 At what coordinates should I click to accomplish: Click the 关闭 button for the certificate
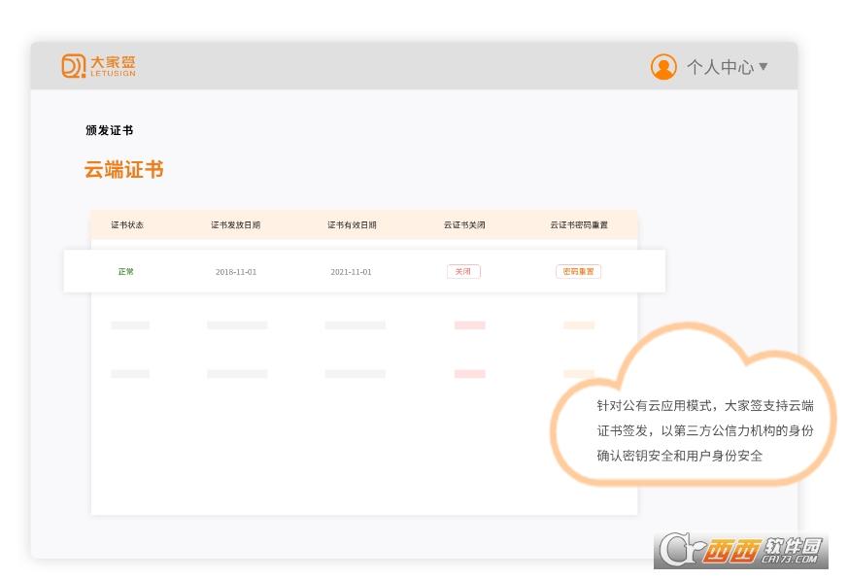[x=463, y=272]
